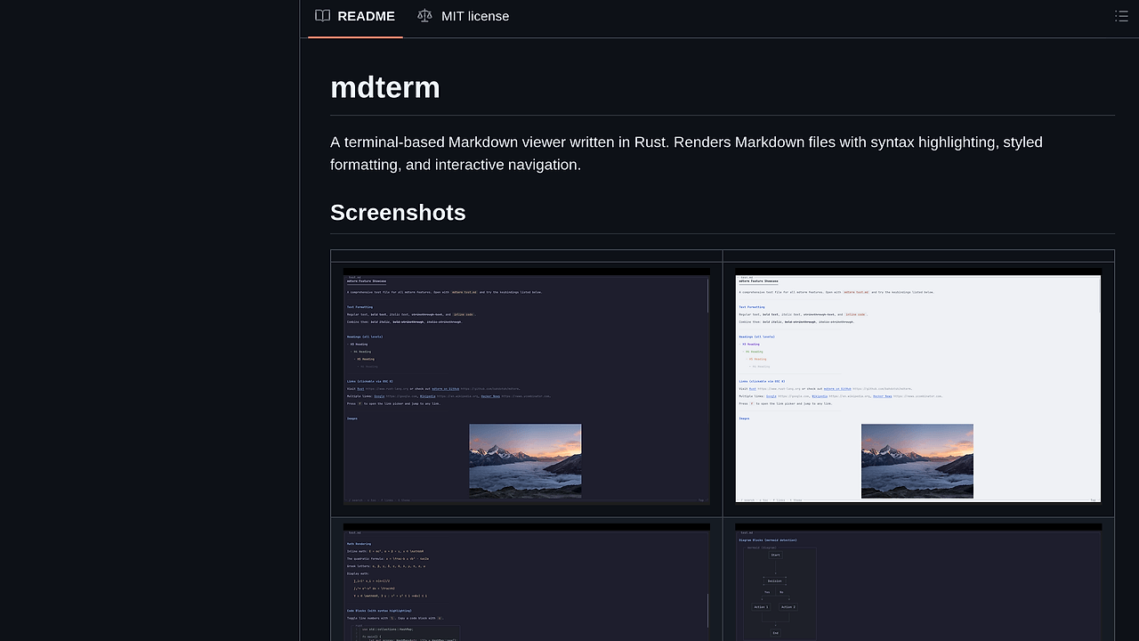This screenshot has width=1139, height=641.
Task: Open the README outline list icon
Action: click(x=1121, y=16)
